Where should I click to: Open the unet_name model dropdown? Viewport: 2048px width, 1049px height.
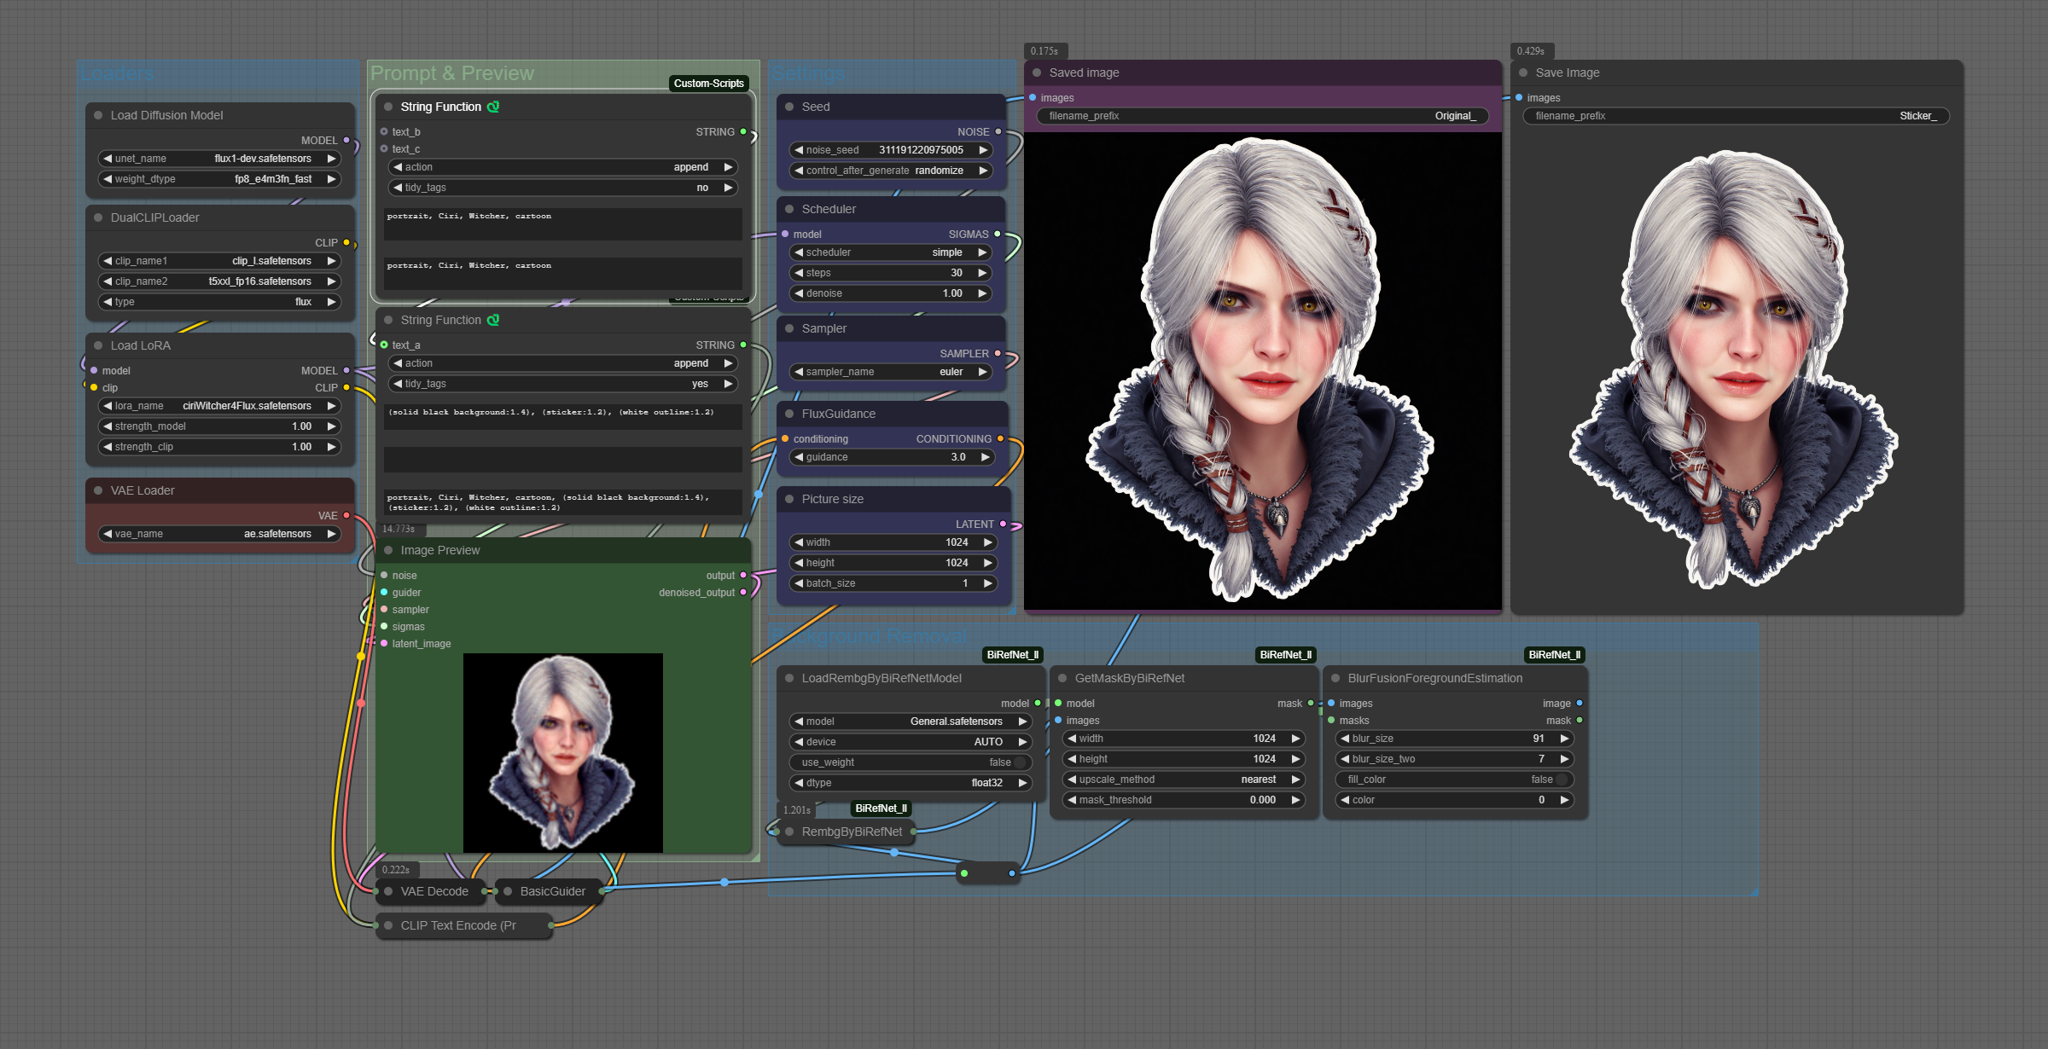click(x=219, y=159)
